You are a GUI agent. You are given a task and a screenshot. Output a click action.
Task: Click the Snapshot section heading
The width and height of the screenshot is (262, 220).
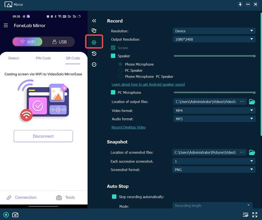coord(117,142)
